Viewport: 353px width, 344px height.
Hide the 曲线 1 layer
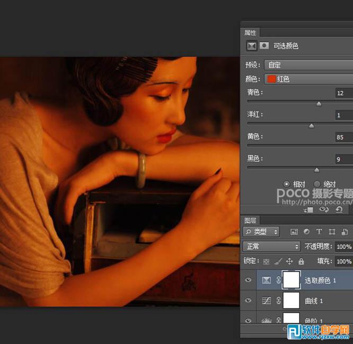click(x=248, y=301)
